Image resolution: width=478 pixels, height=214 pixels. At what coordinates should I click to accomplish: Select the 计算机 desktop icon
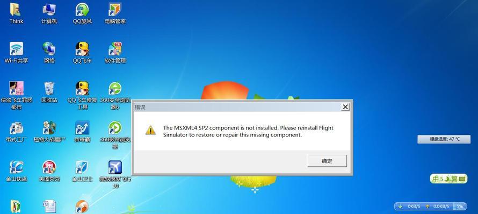[x=49, y=13]
